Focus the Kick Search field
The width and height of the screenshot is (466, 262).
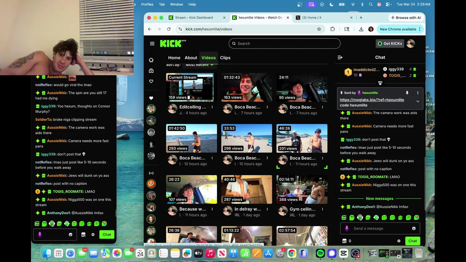point(285,44)
